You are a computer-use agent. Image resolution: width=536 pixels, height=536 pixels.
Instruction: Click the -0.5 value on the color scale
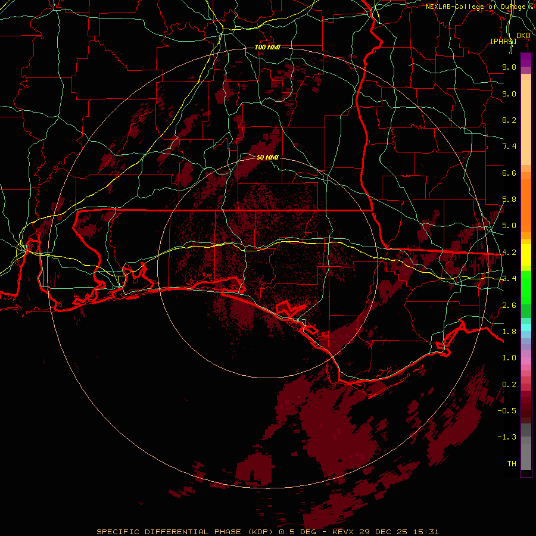point(507,410)
